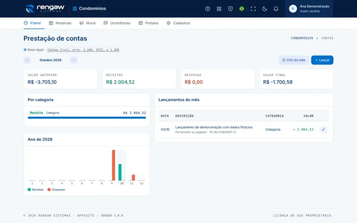Screen dimensions: 357x223
Task: Go to next month arrow
Action: coord(74,60)
